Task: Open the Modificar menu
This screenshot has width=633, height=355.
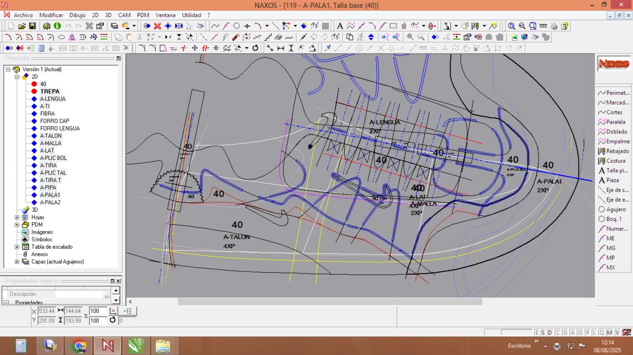Action: click(x=51, y=15)
